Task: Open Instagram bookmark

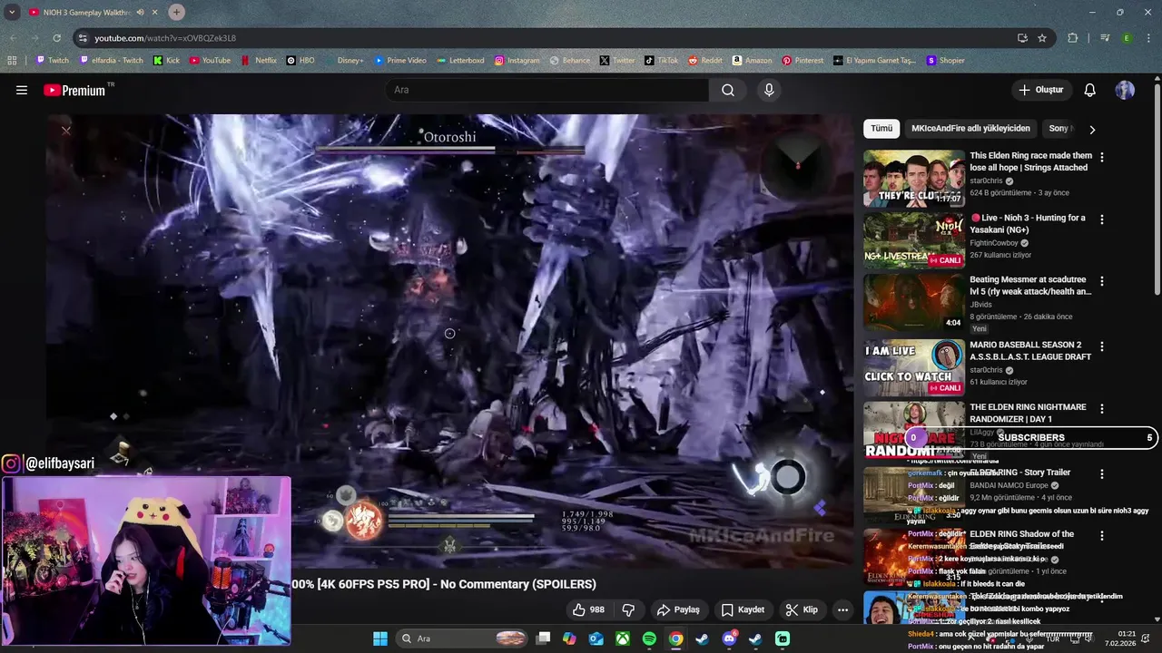Action: (x=517, y=61)
